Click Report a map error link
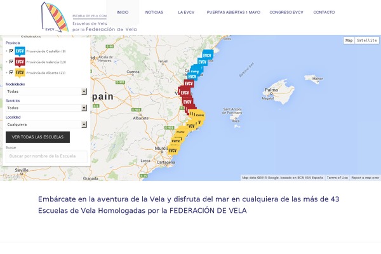Image resolution: width=381 pixels, height=254 pixels. pyautogui.click(x=365, y=178)
